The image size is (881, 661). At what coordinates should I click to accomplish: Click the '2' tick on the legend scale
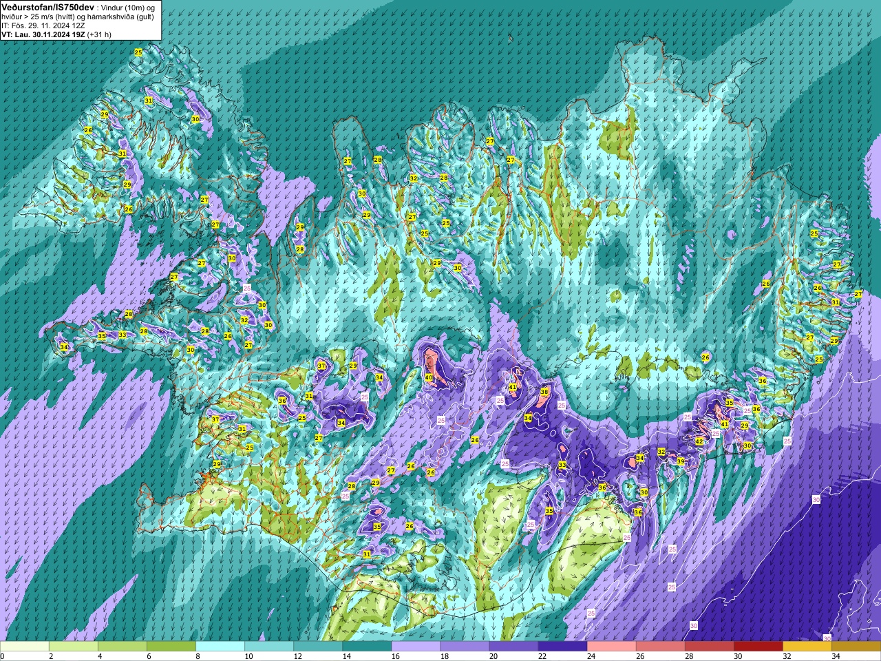pos(50,656)
